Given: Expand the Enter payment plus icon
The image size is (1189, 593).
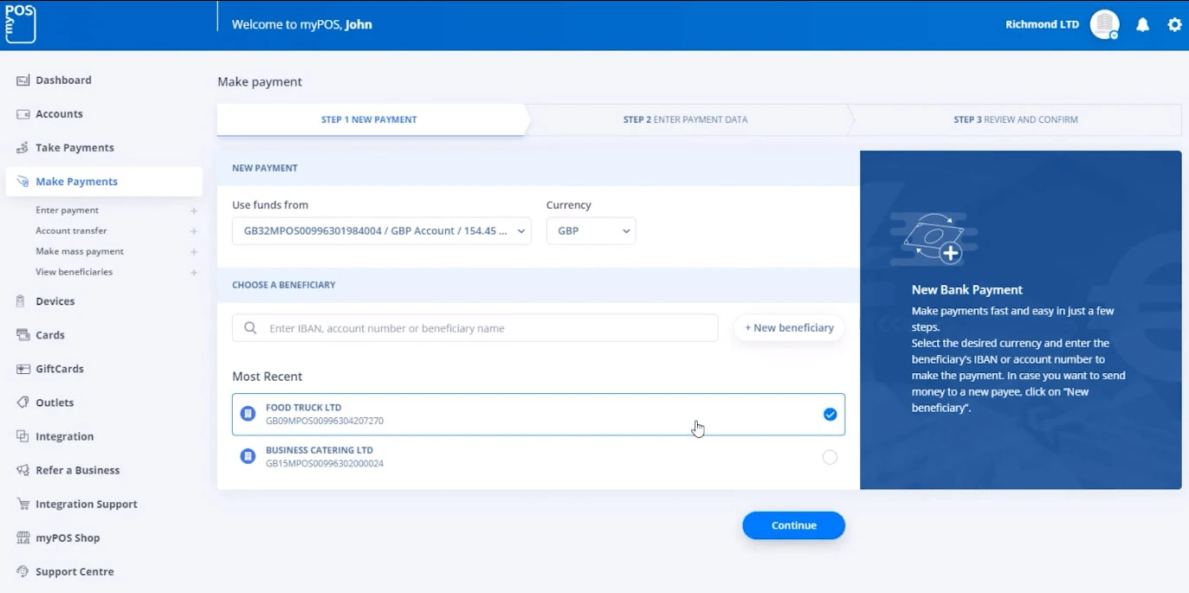Looking at the screenshot, I should [194, 210].
